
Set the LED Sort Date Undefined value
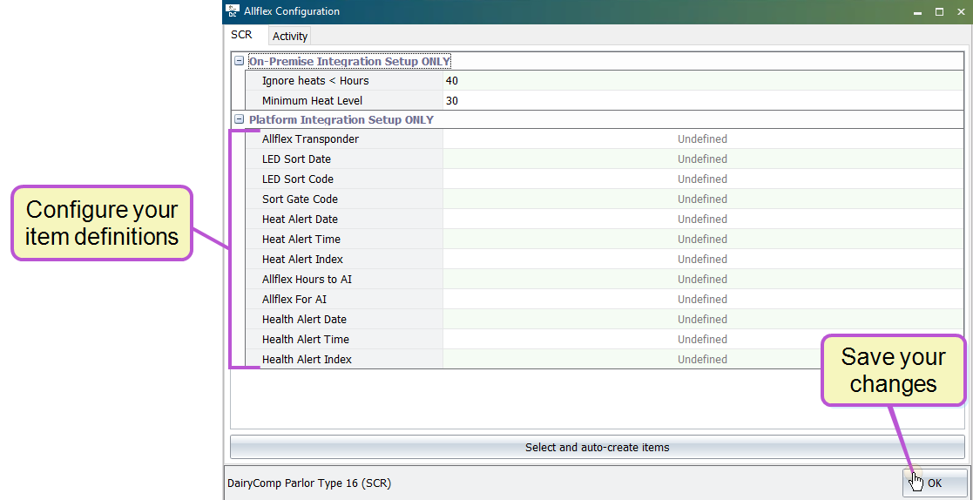[x=704, y=159]
